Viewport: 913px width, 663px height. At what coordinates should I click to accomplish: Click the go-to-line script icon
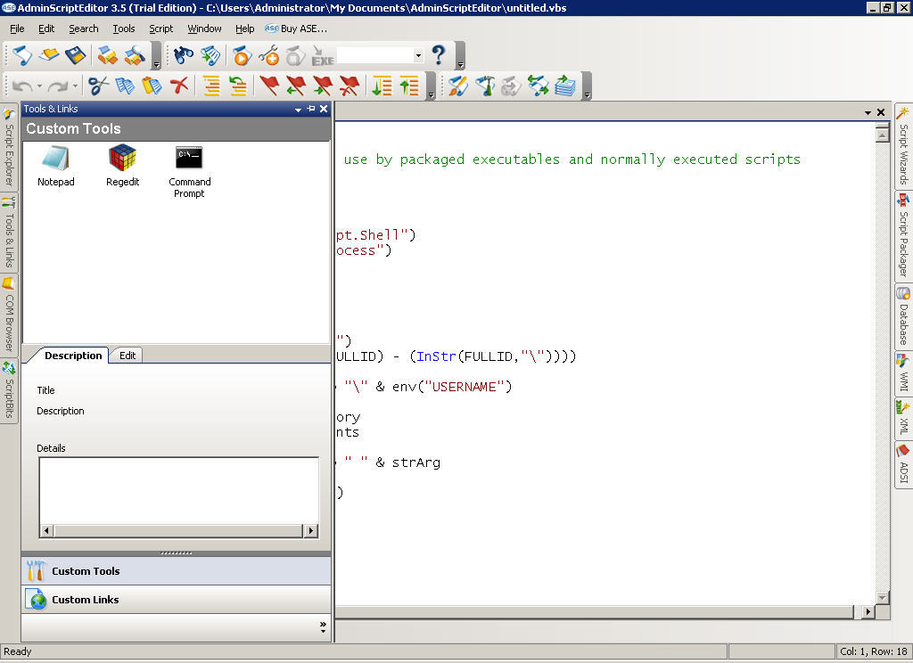point(210,56)
